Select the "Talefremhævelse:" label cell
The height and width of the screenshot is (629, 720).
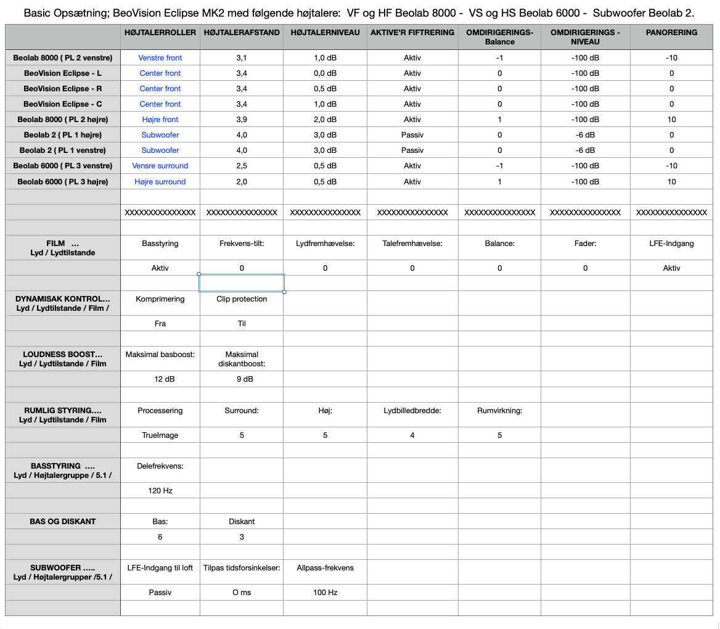412,244
